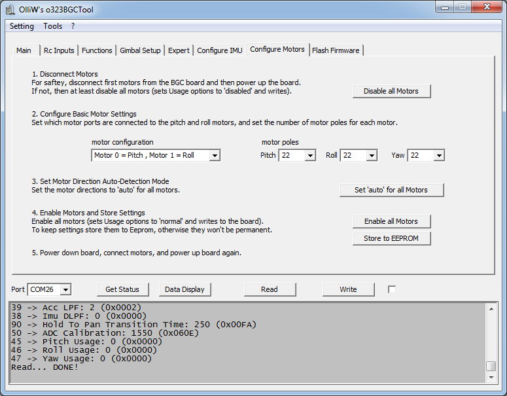Click Set 'auto' for all Motors

pos(391,190)
